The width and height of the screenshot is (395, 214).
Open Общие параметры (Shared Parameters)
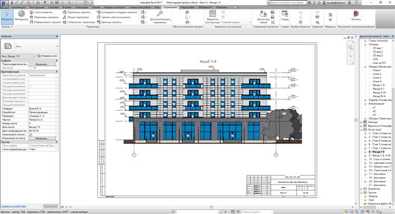coord(76,17)
